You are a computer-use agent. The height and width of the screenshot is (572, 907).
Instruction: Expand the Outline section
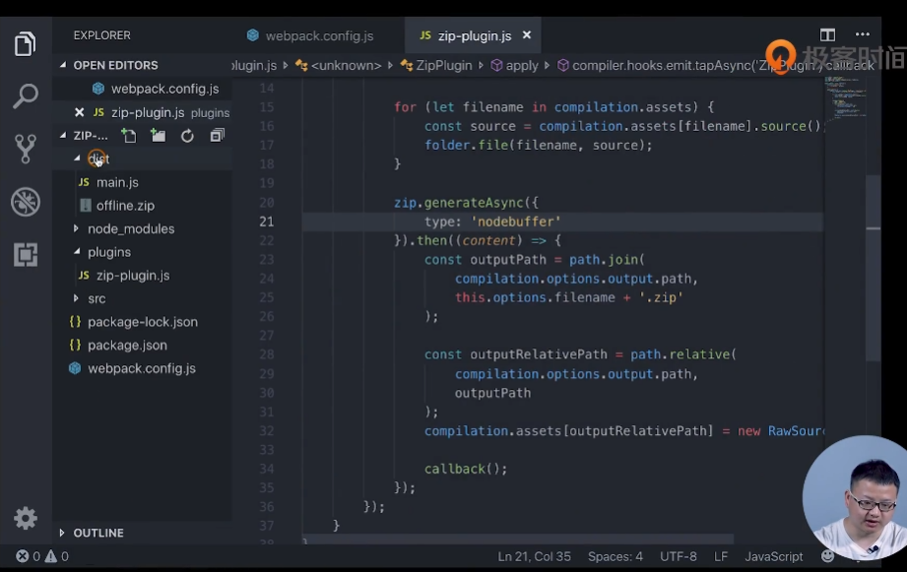pos(62,533)
